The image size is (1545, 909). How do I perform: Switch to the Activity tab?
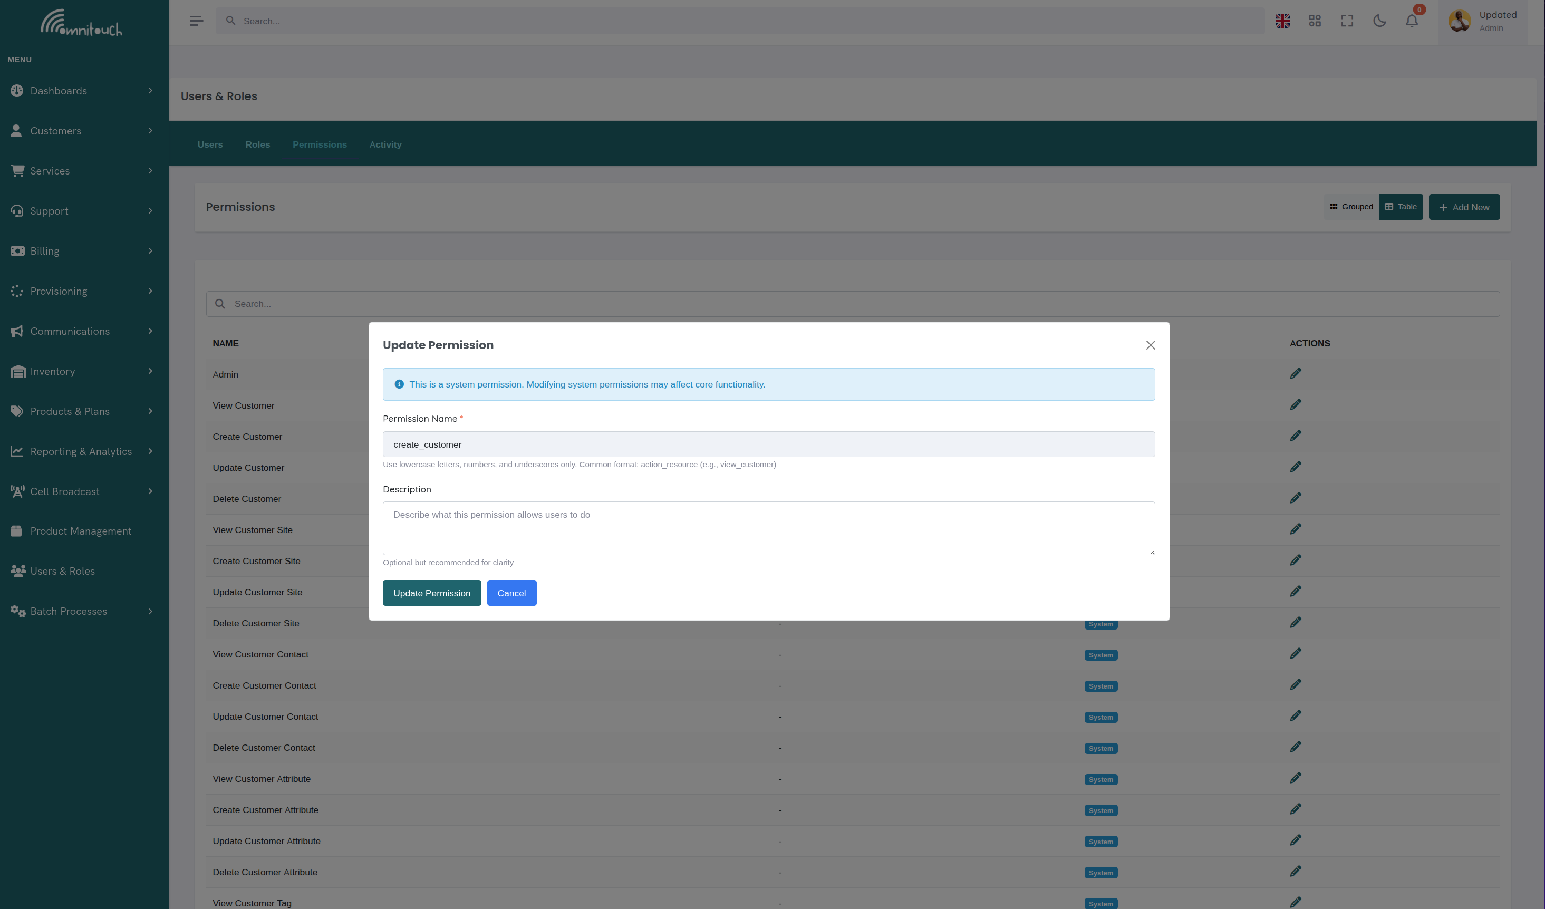[x=385, y=144]
